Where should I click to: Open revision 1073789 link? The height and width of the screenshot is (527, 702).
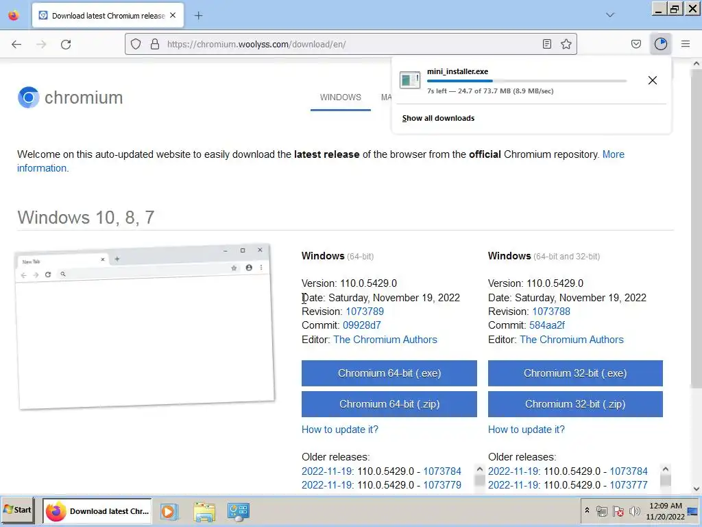point(365,312)
